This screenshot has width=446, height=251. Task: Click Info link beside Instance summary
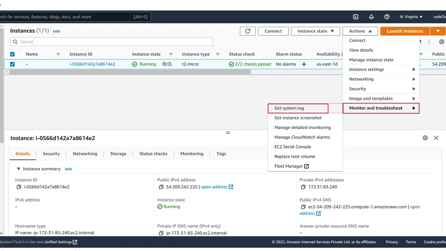[x=68, y=169]
